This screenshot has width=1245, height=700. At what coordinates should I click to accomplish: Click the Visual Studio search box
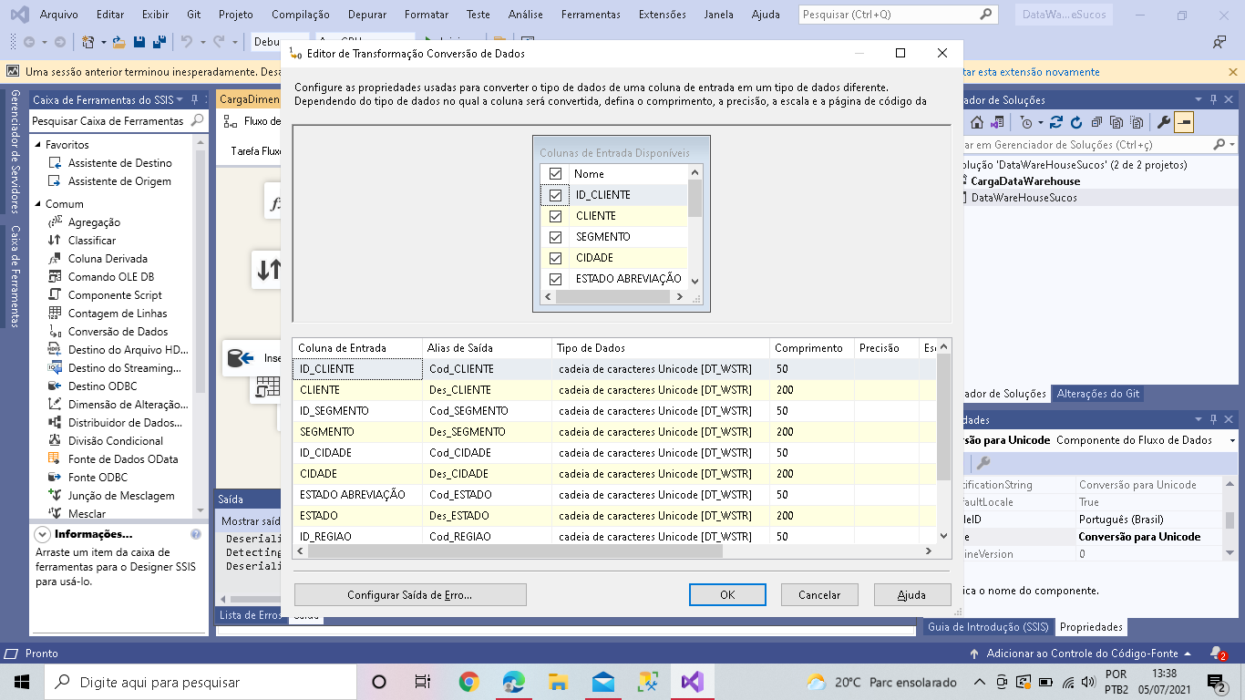coord(898,15)
